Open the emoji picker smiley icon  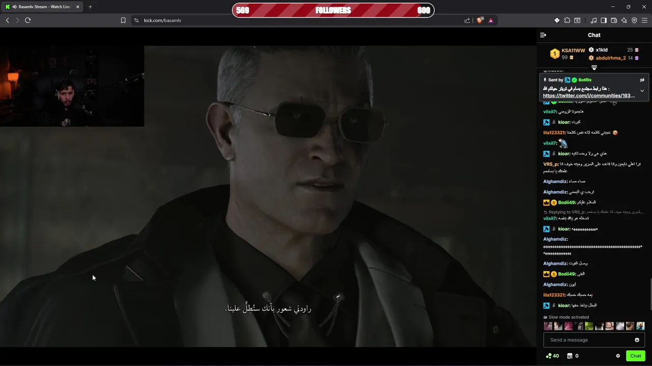637,340
